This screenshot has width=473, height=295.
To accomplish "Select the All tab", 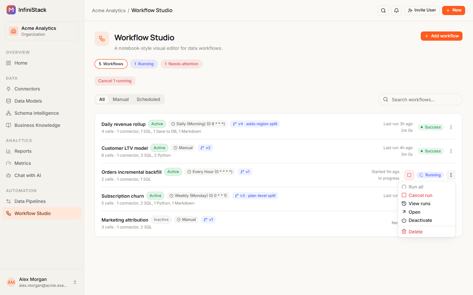I will pyautogui.click(x=102, y=99).
